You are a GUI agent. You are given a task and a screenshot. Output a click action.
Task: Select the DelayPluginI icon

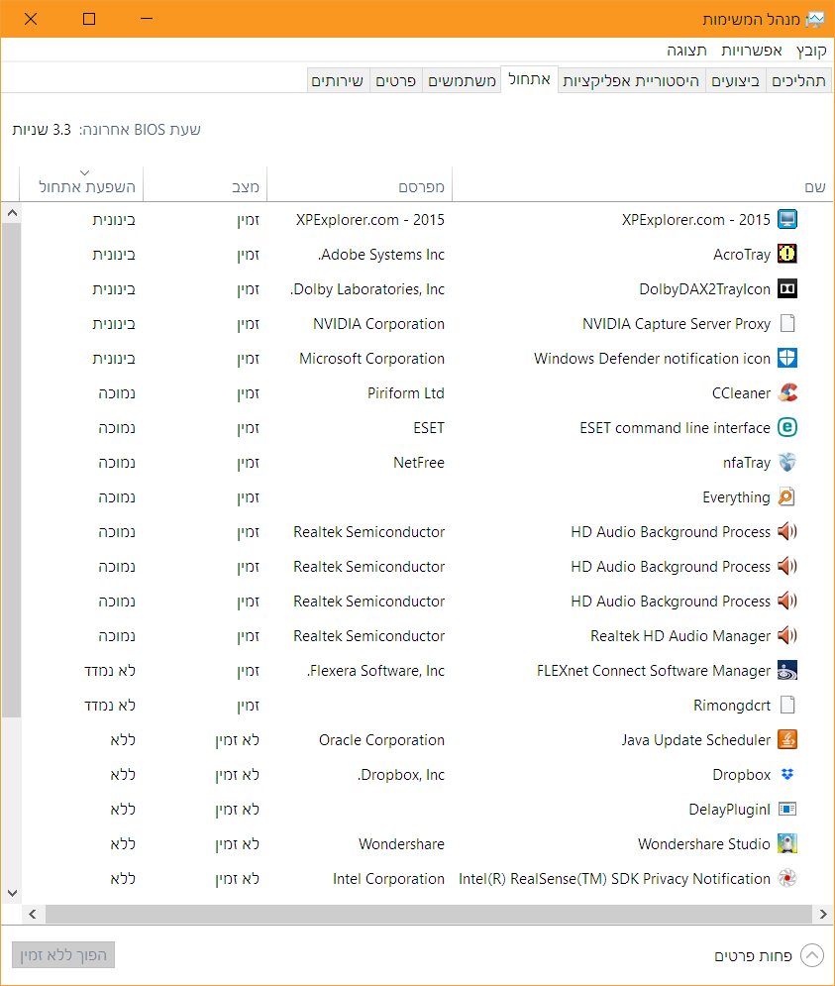[x=787, y=809]
